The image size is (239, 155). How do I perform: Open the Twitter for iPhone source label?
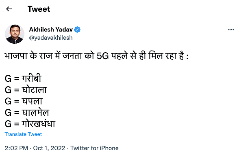coord(94,148)
